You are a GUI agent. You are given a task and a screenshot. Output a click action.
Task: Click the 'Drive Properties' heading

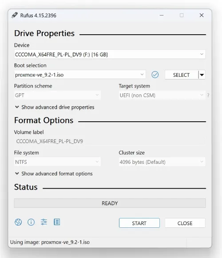coord(44,33)
